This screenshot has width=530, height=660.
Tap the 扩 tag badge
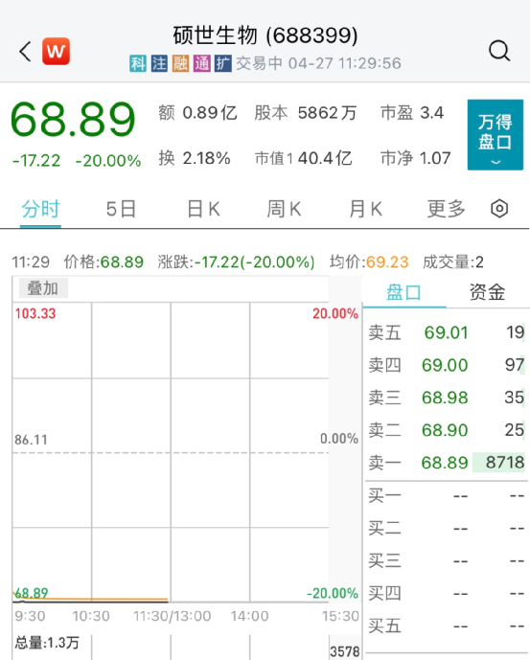[223, 63]
